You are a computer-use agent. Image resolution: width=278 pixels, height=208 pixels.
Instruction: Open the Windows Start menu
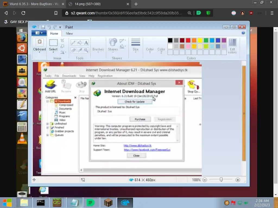point(7,203)
